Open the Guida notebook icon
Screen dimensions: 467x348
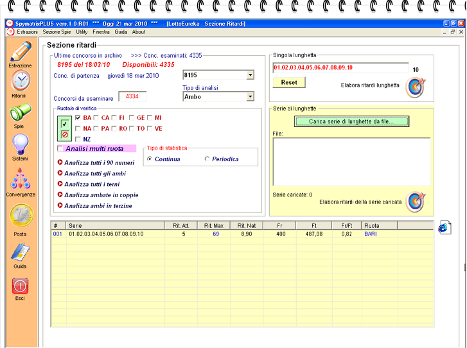(x=20, y=252)
